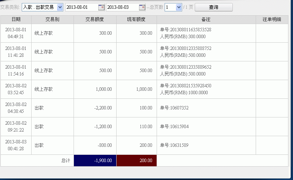Click the date cell 2013-08-01 04:49:31
The image size is (293, 180).
[16, 33]
